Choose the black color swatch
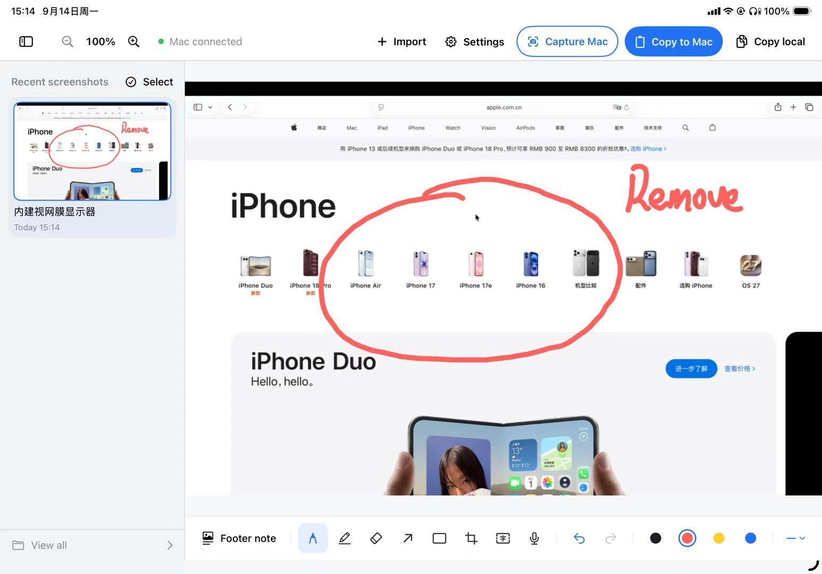Viewport: 822px width, 574px height. (656, 538)
